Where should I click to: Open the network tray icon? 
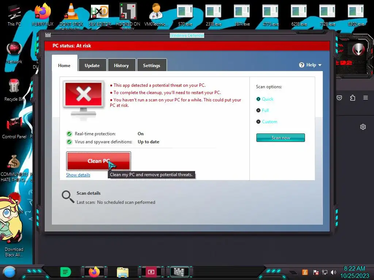click(x=325, y=272)
